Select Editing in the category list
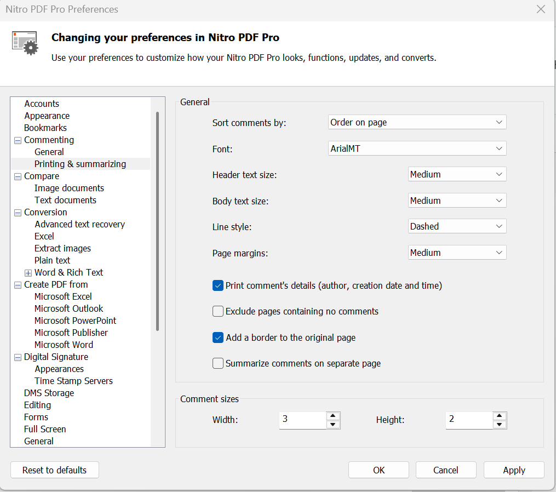The height and width of the screenshot is (492, 556). pos(38,405)
